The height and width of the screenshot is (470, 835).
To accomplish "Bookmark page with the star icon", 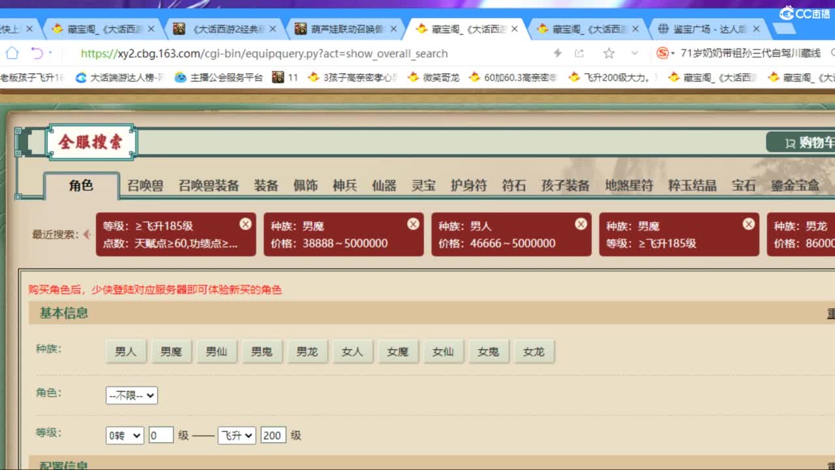I will 609,53.
